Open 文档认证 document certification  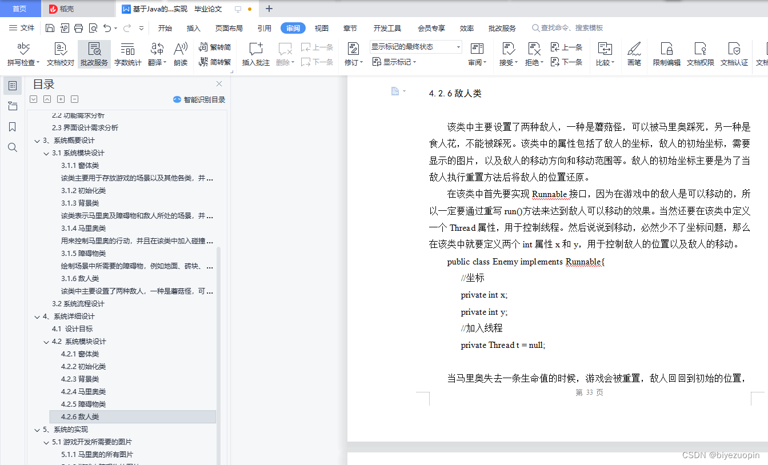734,54
